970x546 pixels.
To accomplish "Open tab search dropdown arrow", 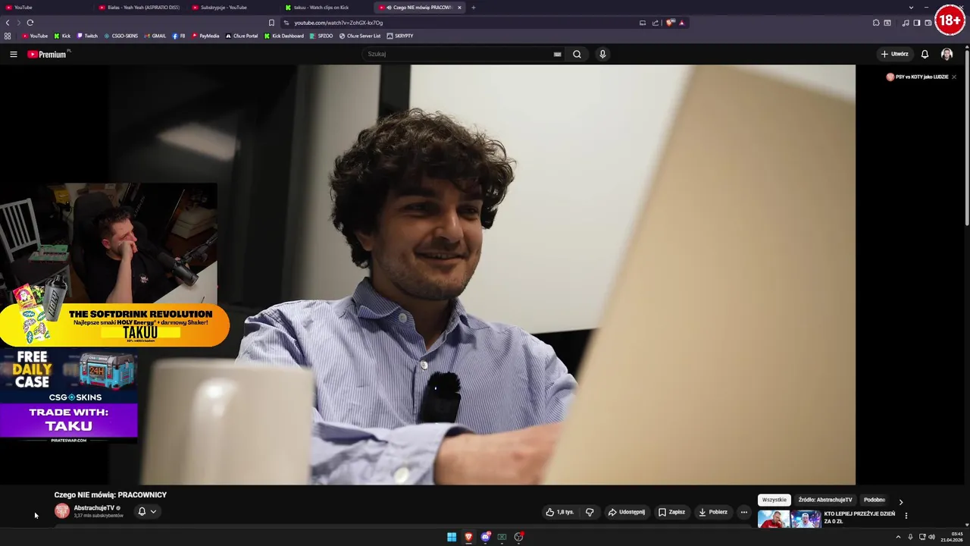I will tap(911, 8).
